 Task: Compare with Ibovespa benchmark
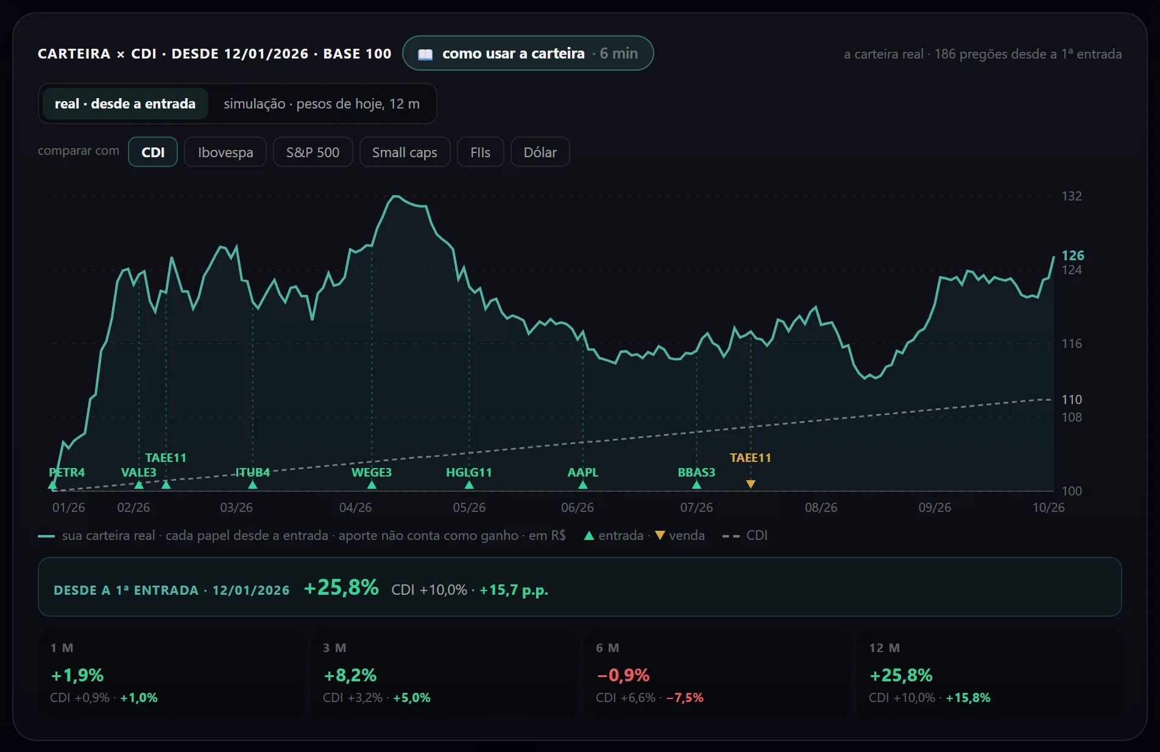point(225,152)
